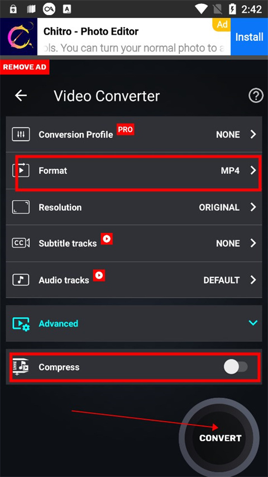Select the Conversion Profile row
The image size is (268, 477).
point(134,134)
